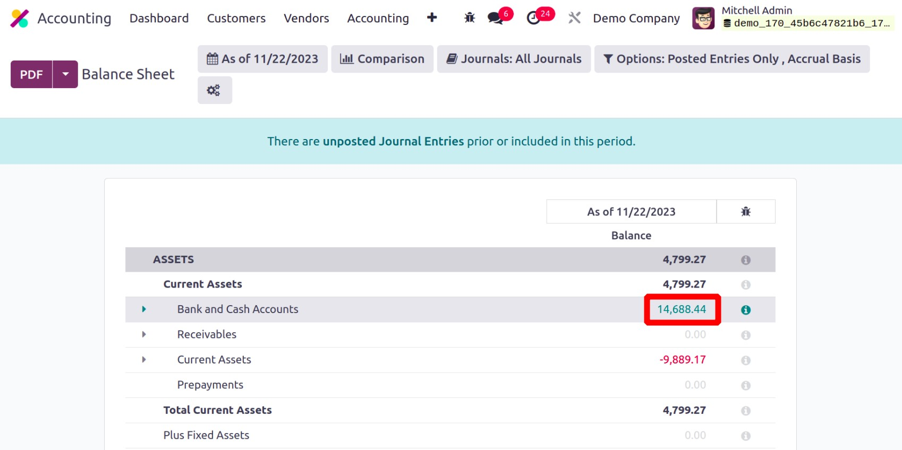This screenshot has height=450, width=902.
Task: Open the debug bug icon in navbar
Action: click(470, 18)
